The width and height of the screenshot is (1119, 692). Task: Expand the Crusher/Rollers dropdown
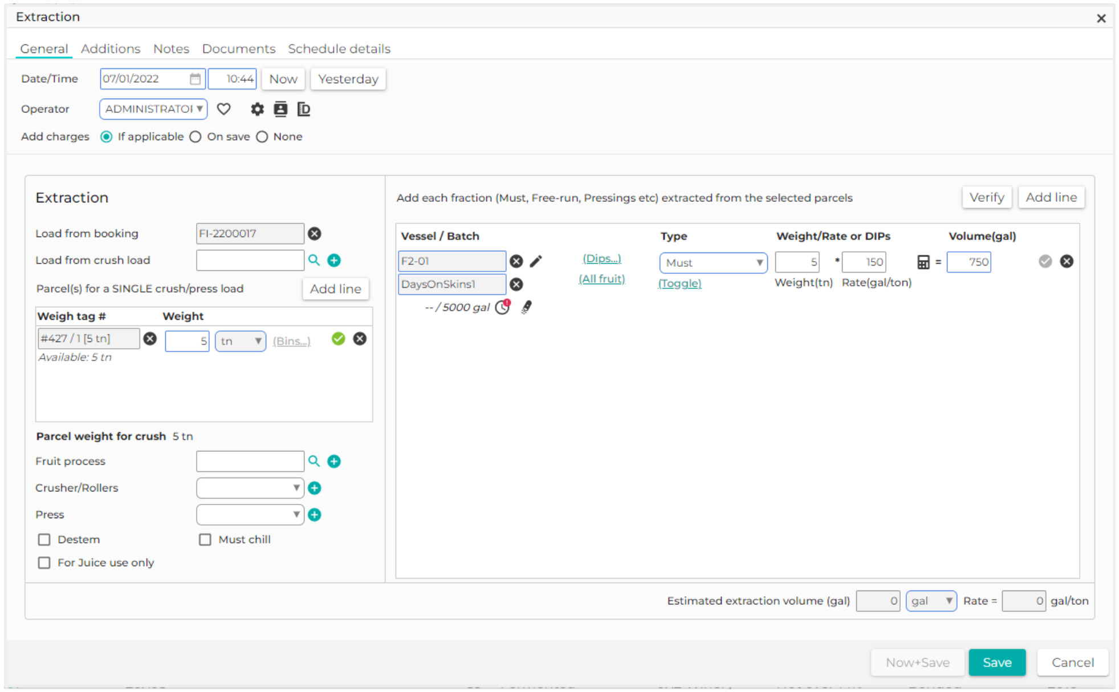pos(250,488)
